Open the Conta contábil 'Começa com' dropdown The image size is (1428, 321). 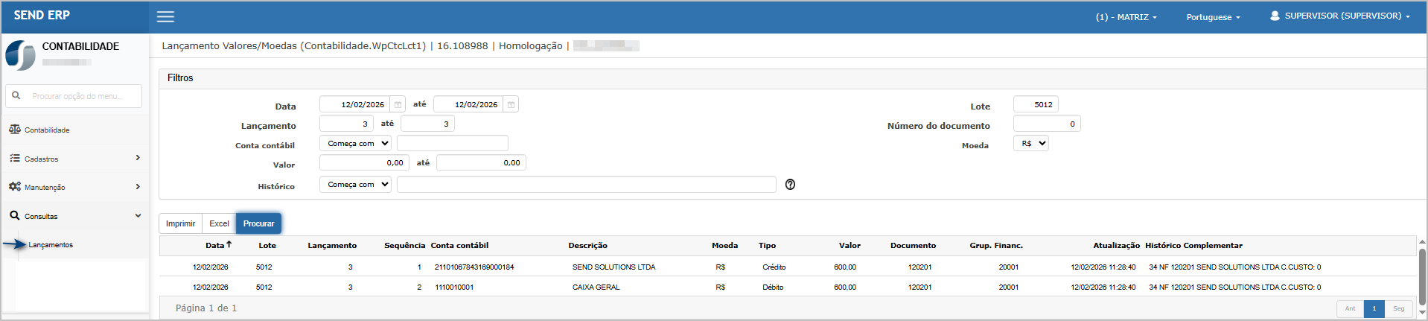[x=358, y=143]
